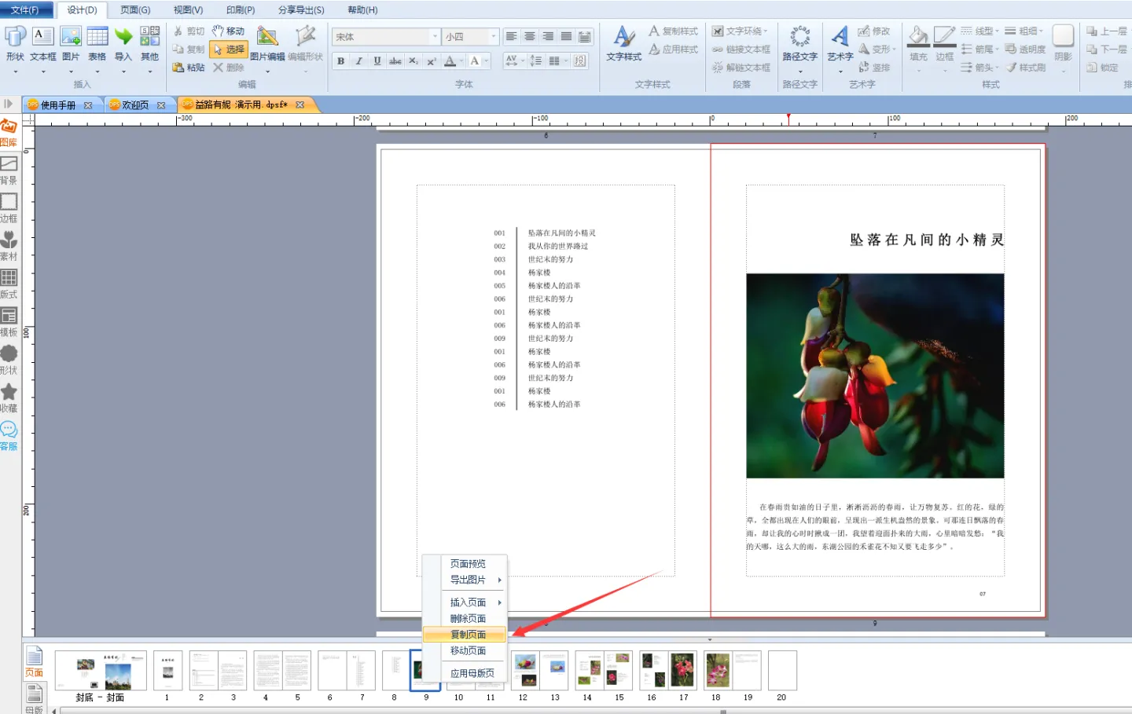Expand the 文本框 dropdown arrow

(x=42, y=71)
